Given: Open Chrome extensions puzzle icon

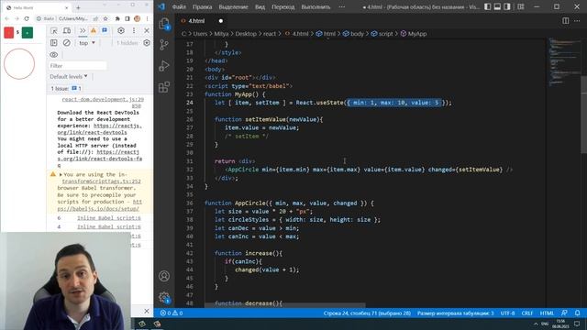Looking at the screenshot, I should [117, 18].
